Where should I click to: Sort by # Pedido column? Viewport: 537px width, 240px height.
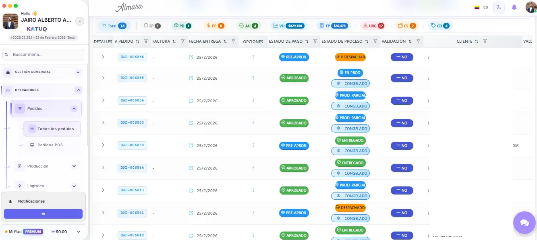(137, 41)
